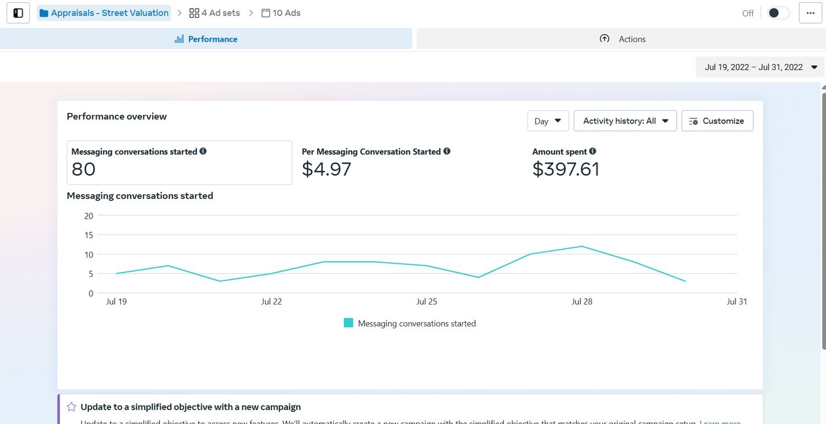Viewport: 826px width, 424px height.
Task: Click the Off status label
Action: pos(748,13)
